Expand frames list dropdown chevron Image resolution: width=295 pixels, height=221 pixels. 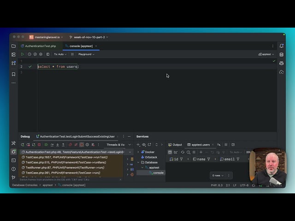[130, 152]
